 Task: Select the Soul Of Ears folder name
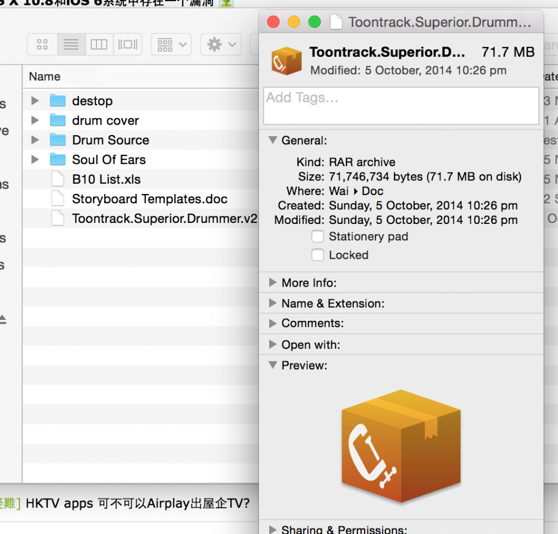point(109,160)
